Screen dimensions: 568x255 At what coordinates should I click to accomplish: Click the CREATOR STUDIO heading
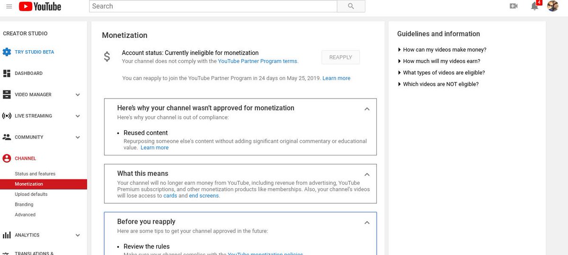25,34
